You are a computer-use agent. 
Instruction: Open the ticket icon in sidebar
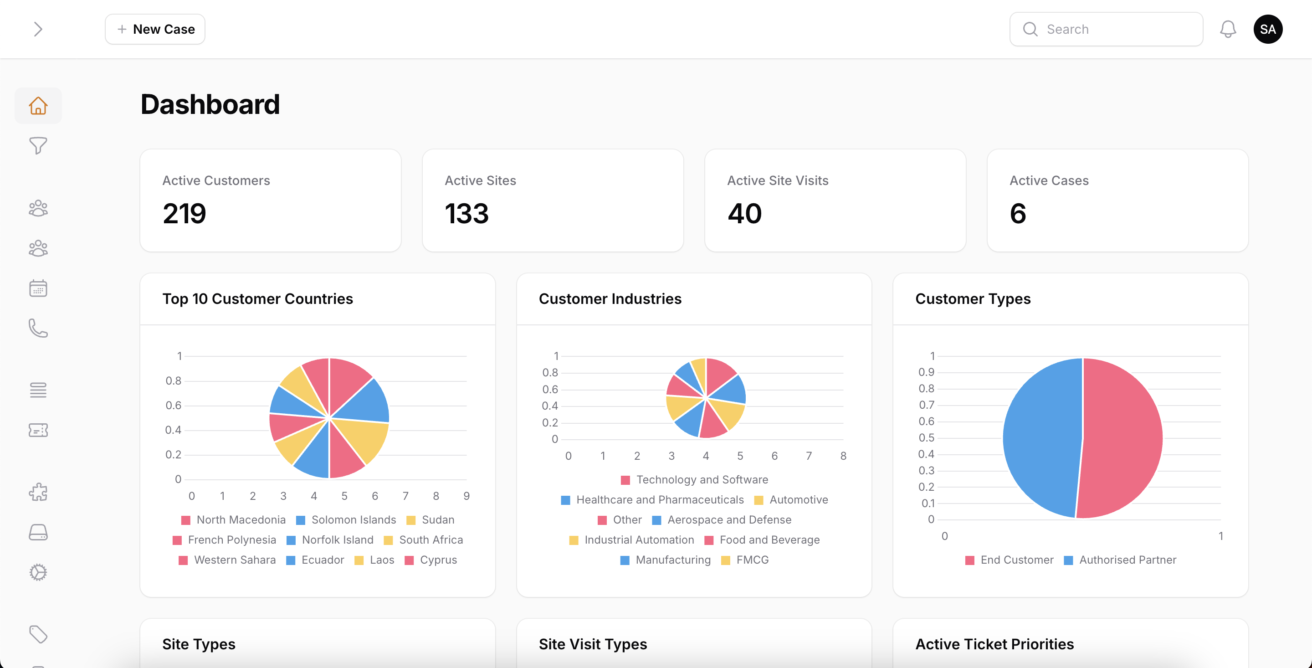(38, 431)
